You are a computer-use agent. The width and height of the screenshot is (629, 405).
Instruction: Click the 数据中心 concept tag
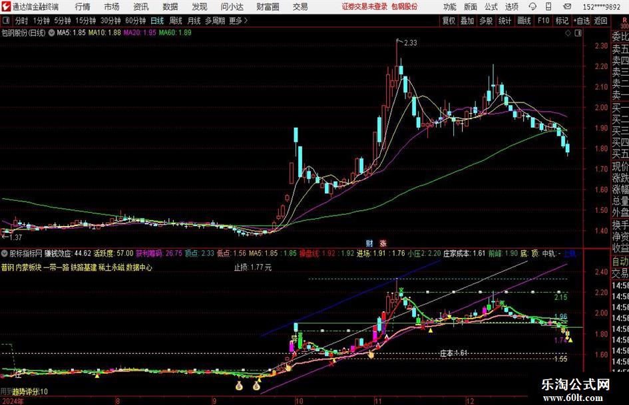[x=139, y=267]
